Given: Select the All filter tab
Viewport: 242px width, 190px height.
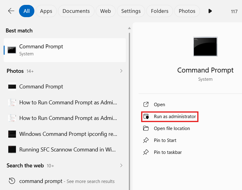Looking at the screenshot, I should 27,11.
